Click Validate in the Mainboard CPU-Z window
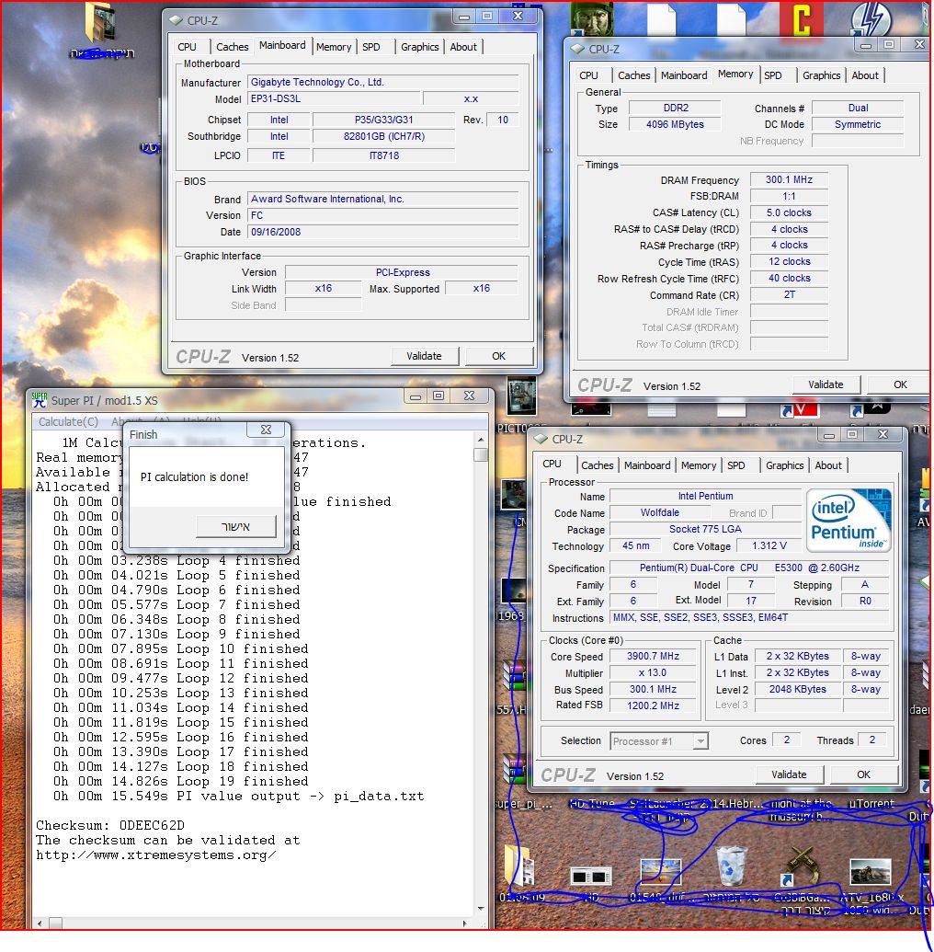This screenshot has height=952, width=934. tap(424, 356)
